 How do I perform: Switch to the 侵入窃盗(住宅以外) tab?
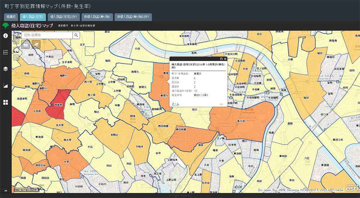tap(64, 17)
